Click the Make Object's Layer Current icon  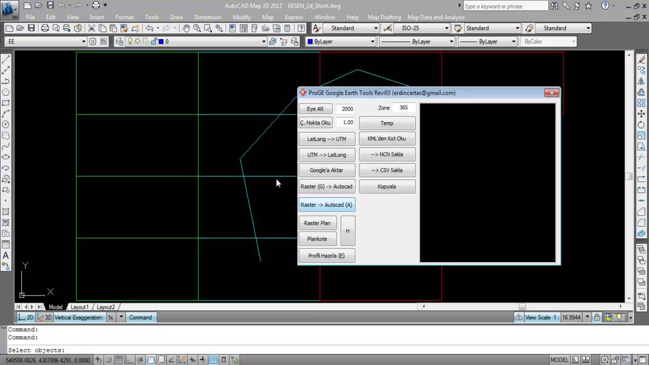pyautogui.click(x=273, y=42)
